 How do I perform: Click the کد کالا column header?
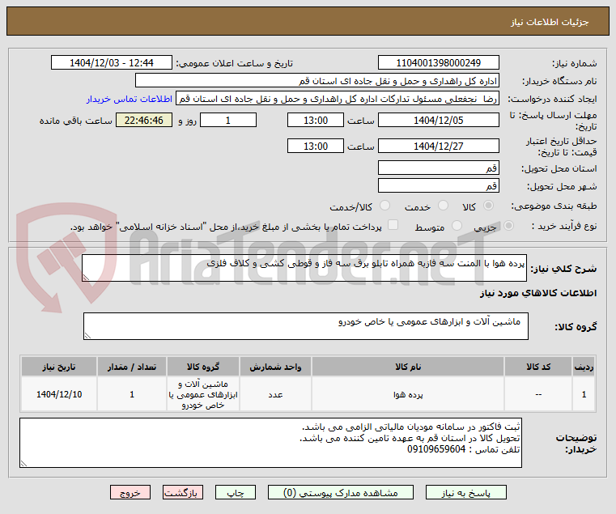click(x=538, y=367)
